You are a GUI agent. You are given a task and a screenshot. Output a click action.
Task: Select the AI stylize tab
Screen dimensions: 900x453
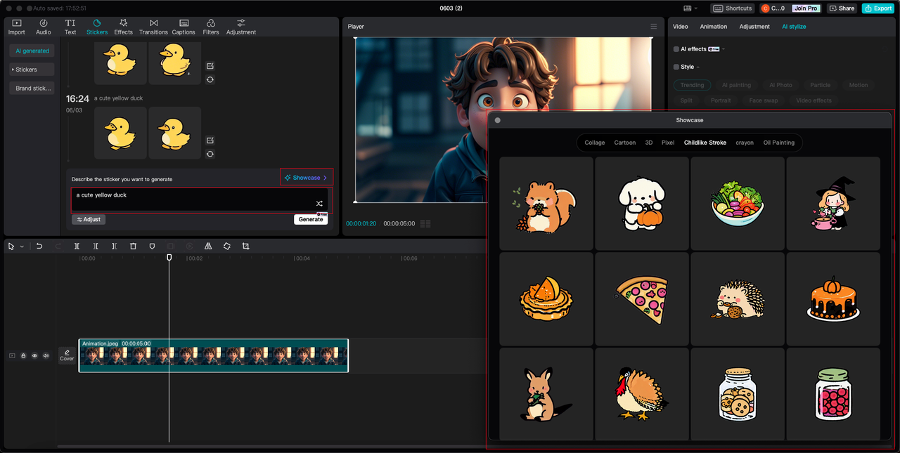tap(794, 27)
